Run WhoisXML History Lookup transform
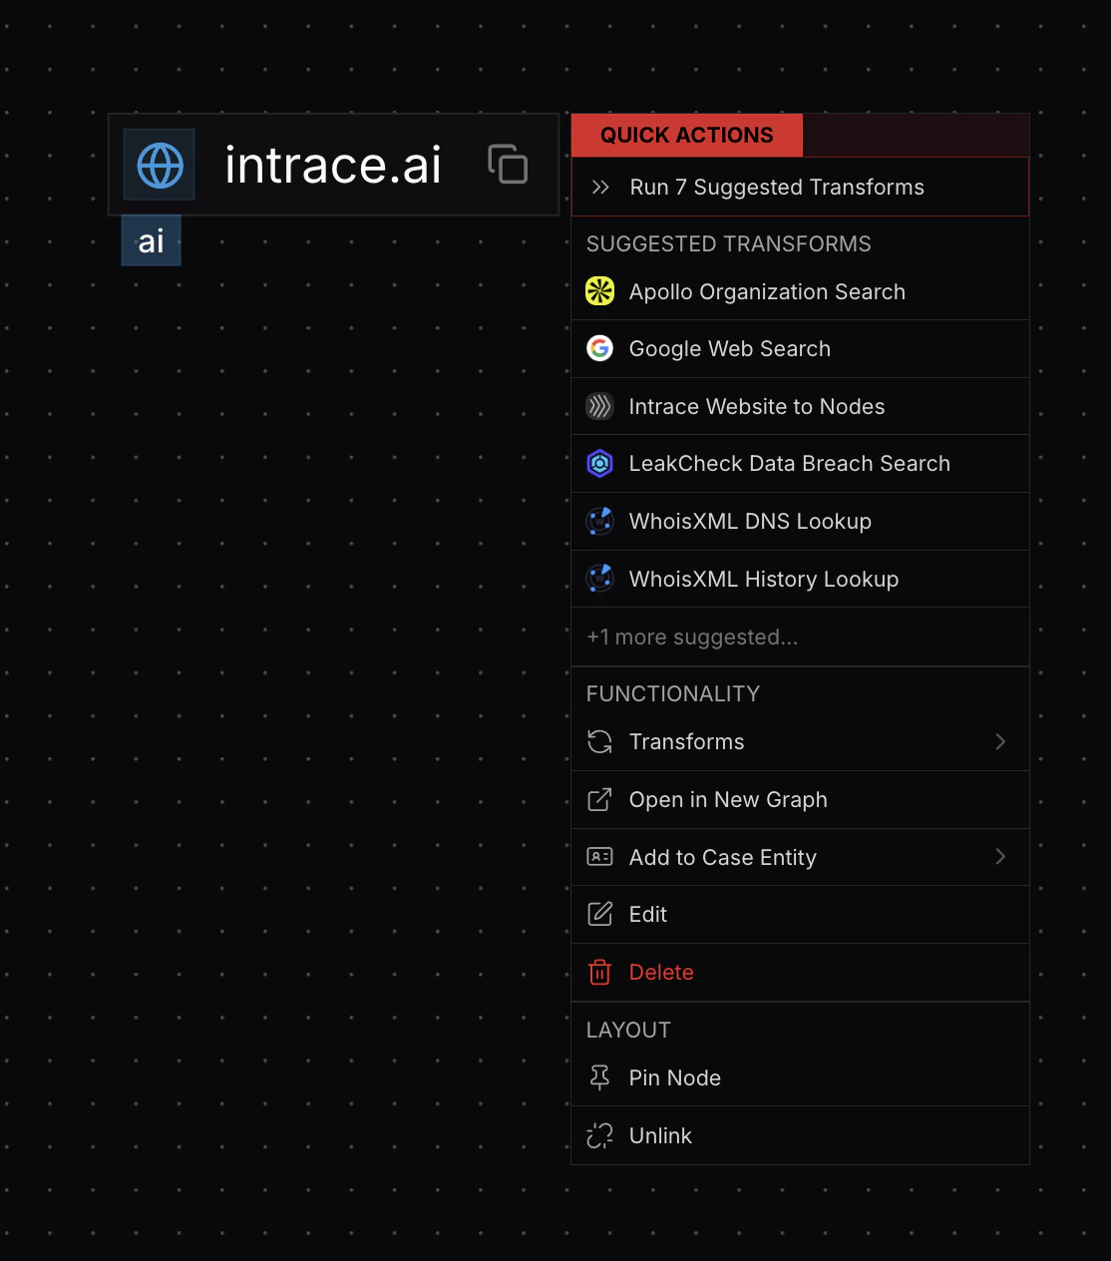Viewport: 1111px width, 1261px height. (800, 579)
